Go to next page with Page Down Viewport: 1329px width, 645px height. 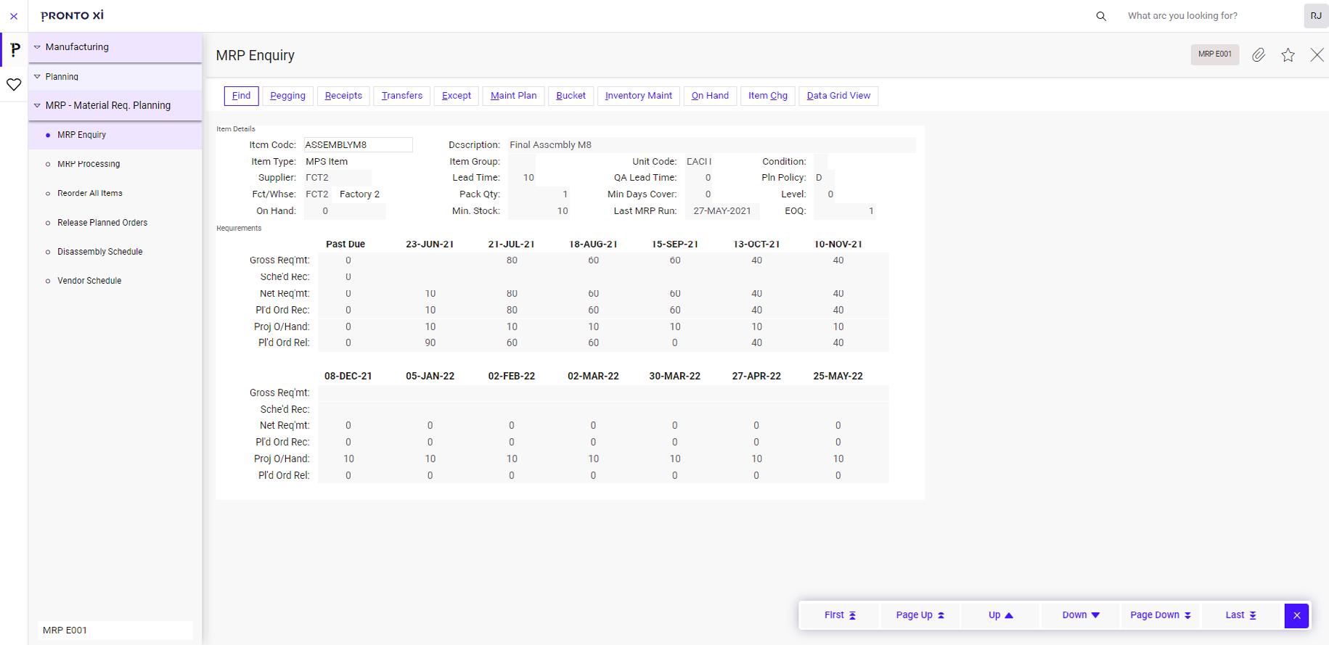(1161, 615)
